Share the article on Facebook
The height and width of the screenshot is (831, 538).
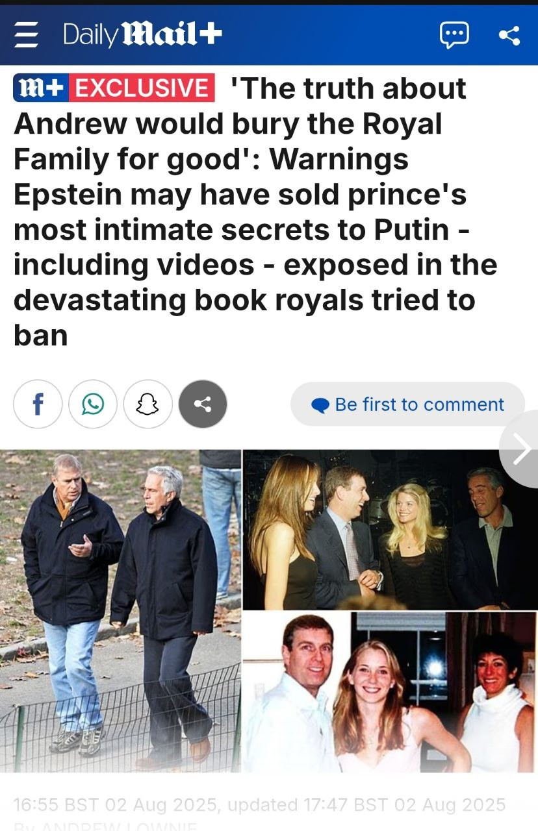pyautogui.click(x=38, y=404)
